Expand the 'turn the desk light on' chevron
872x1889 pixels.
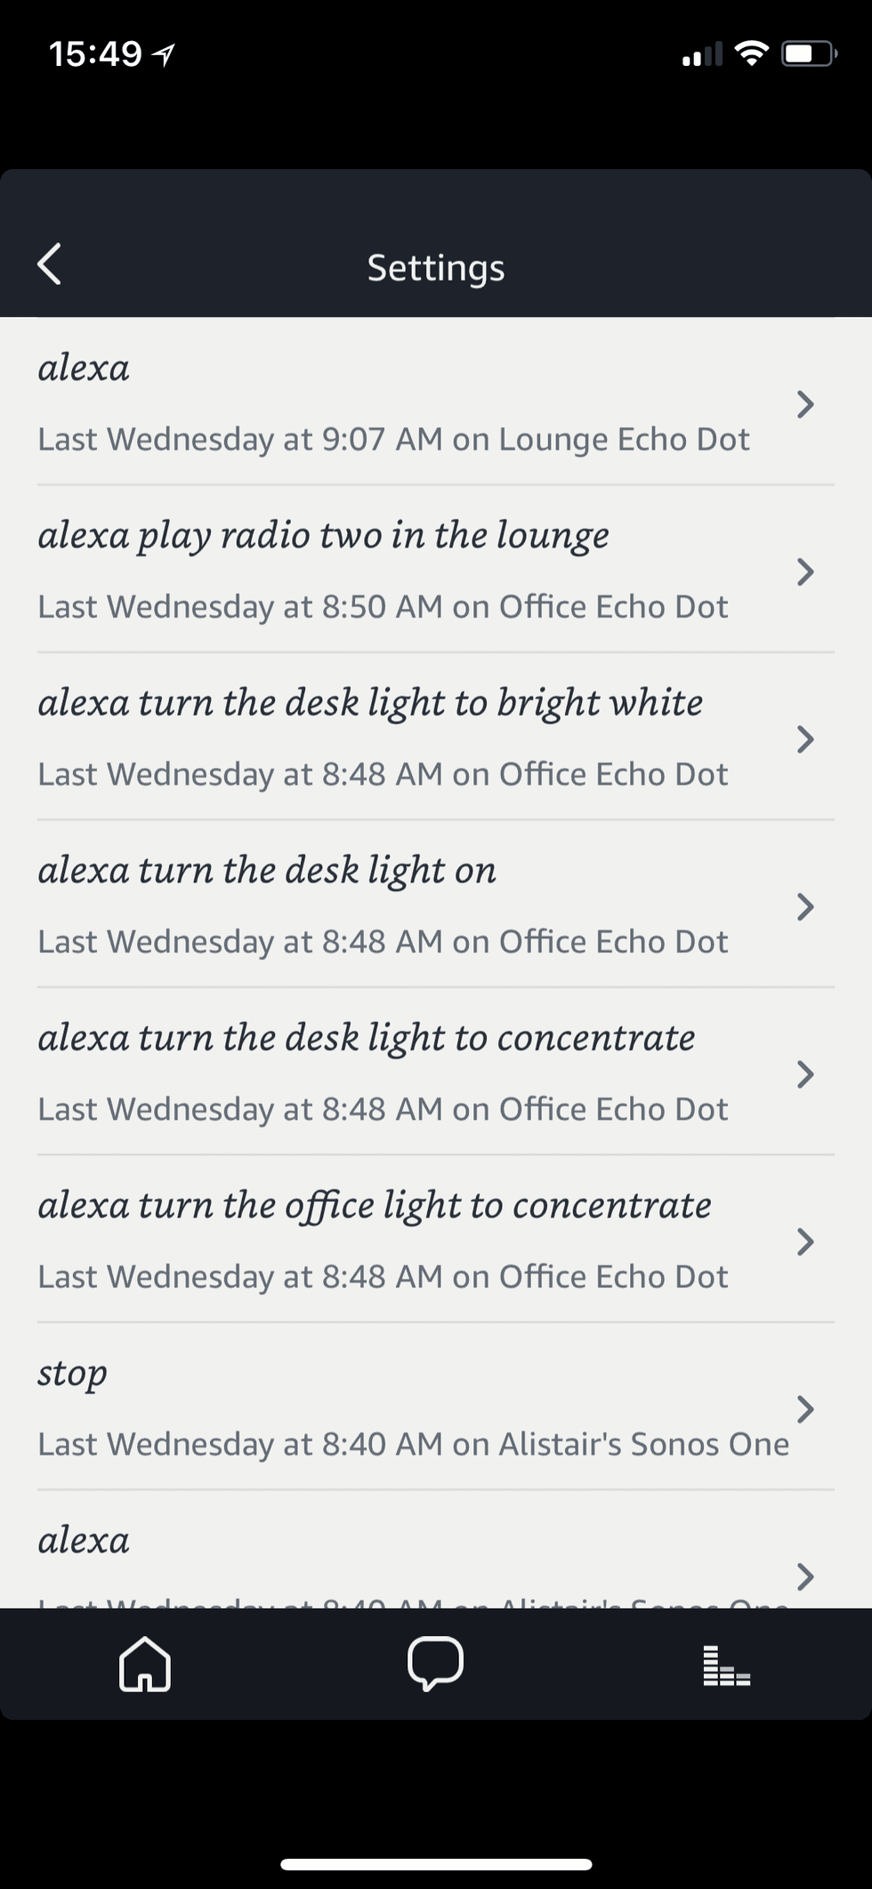(x=805, y=906)
